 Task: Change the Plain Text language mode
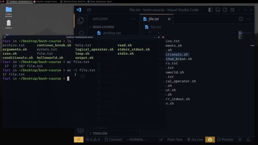coord(175,140)
